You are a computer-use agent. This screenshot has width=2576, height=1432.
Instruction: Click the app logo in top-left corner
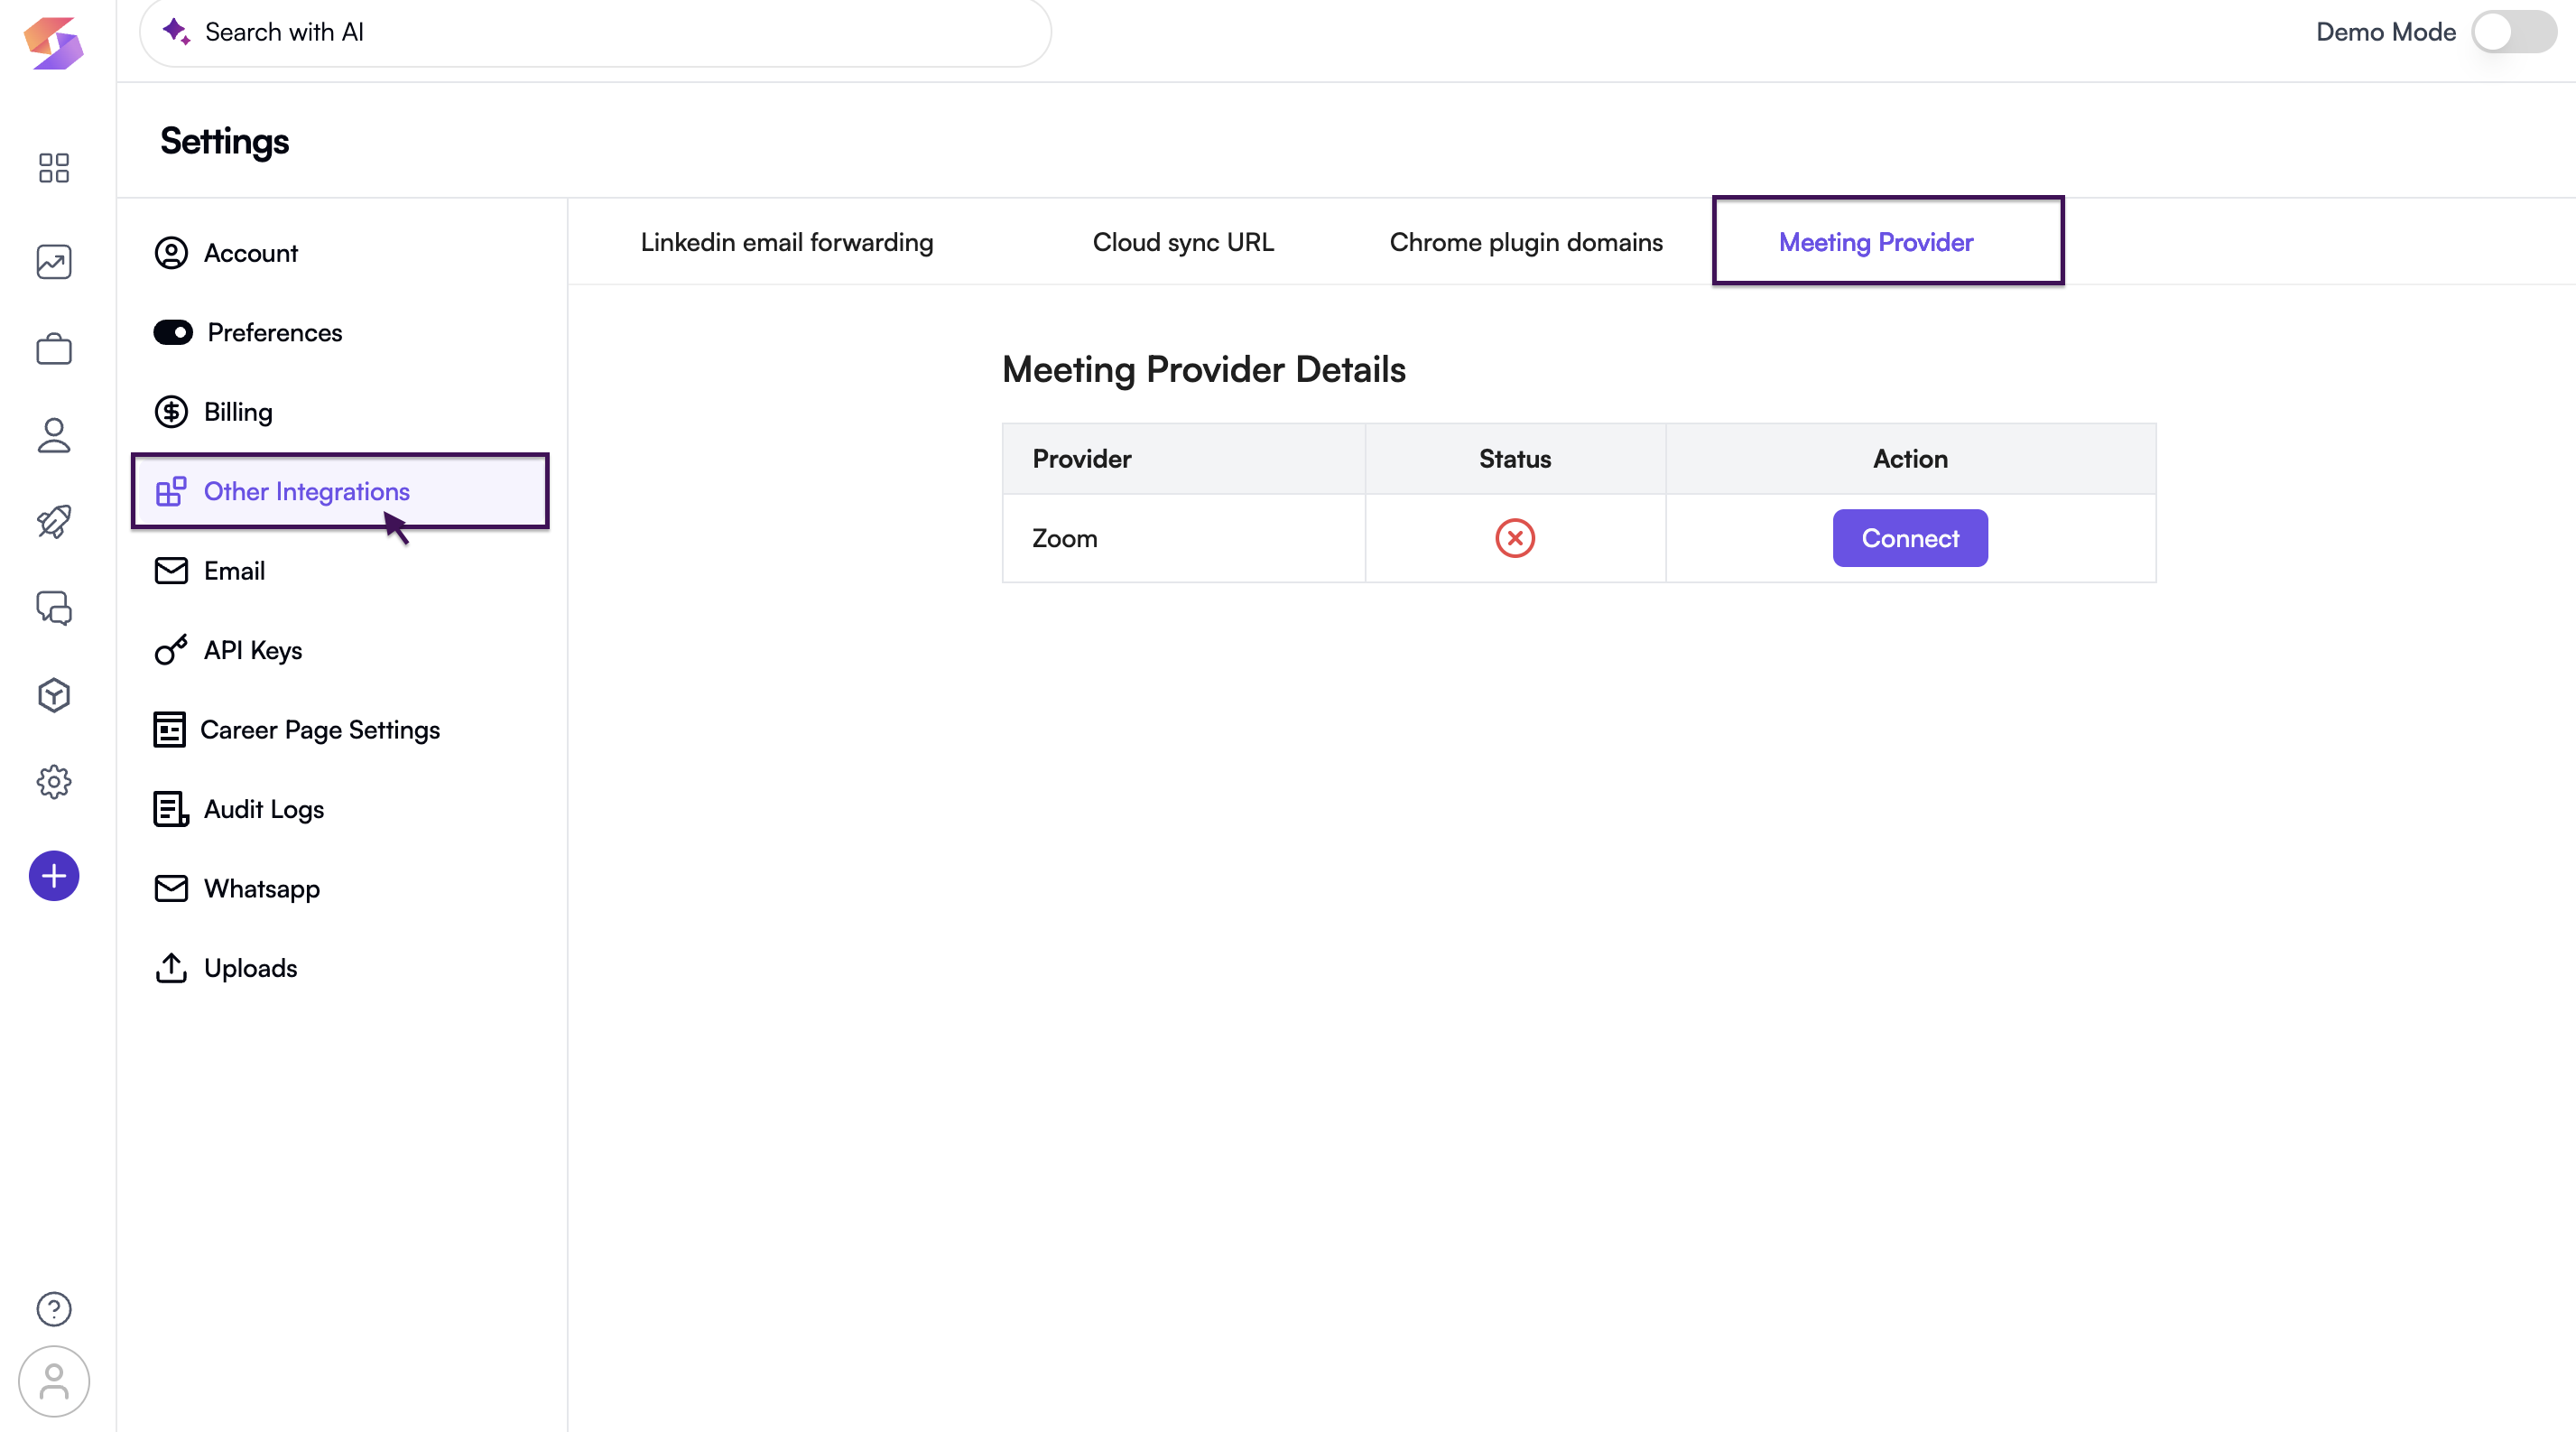[54, 43]
